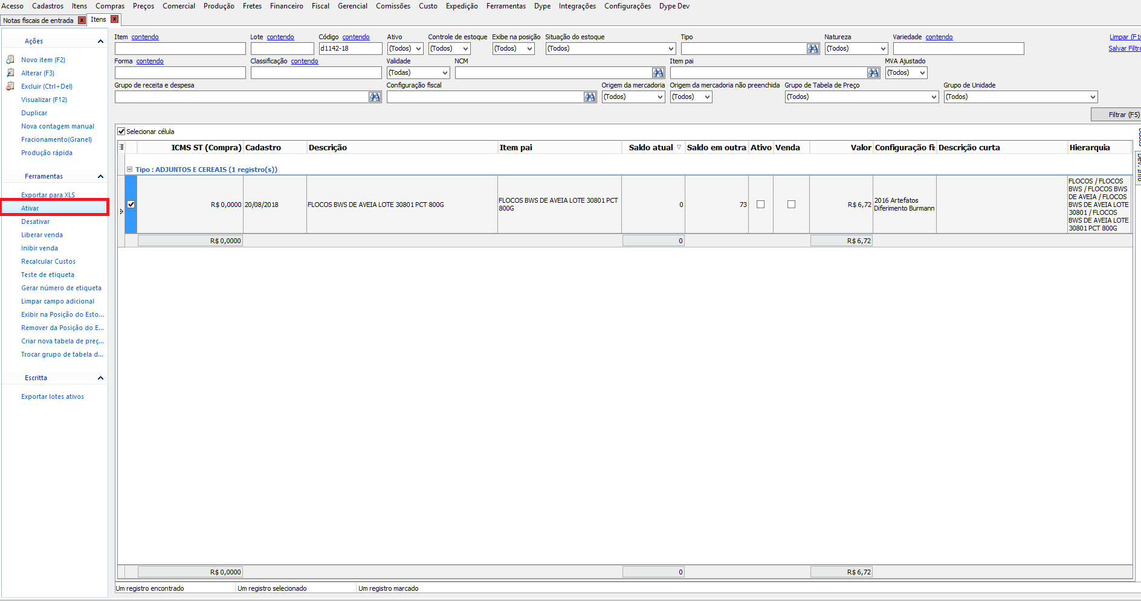Viewport: 1141px width, 601px height.
Task: Open the Grupo de Tabela de Preço dropdown
Action: 934,97
